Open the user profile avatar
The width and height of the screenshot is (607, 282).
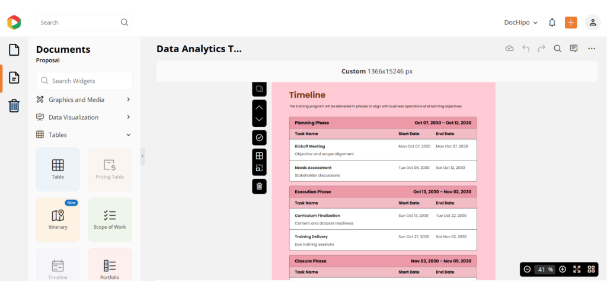pyautogui.click(x=593, y=23)
